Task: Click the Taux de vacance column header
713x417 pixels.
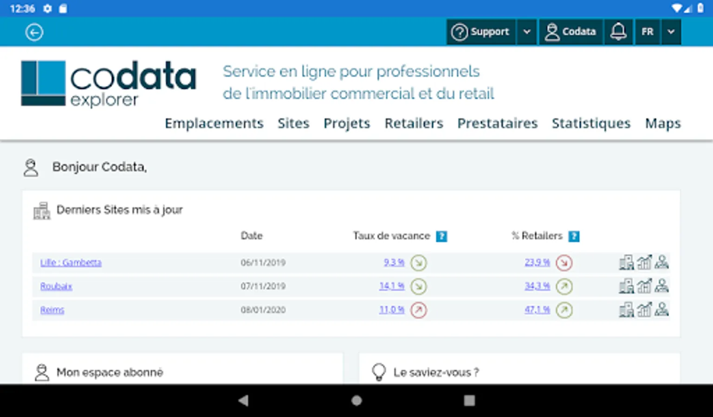Action: tap(391, 236)
